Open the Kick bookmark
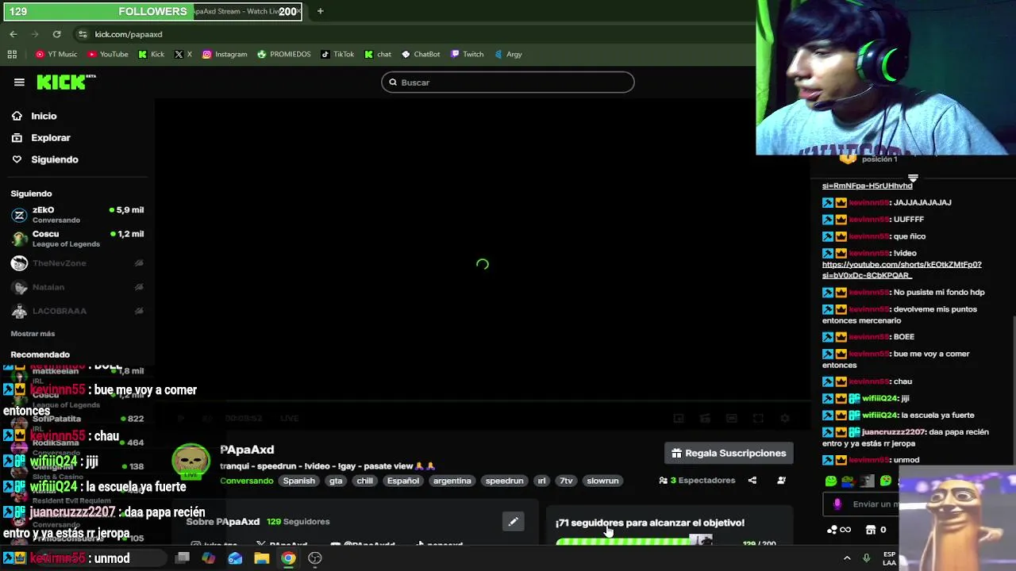The width and height of the screenshot is (1016, 571). [151, 54]
